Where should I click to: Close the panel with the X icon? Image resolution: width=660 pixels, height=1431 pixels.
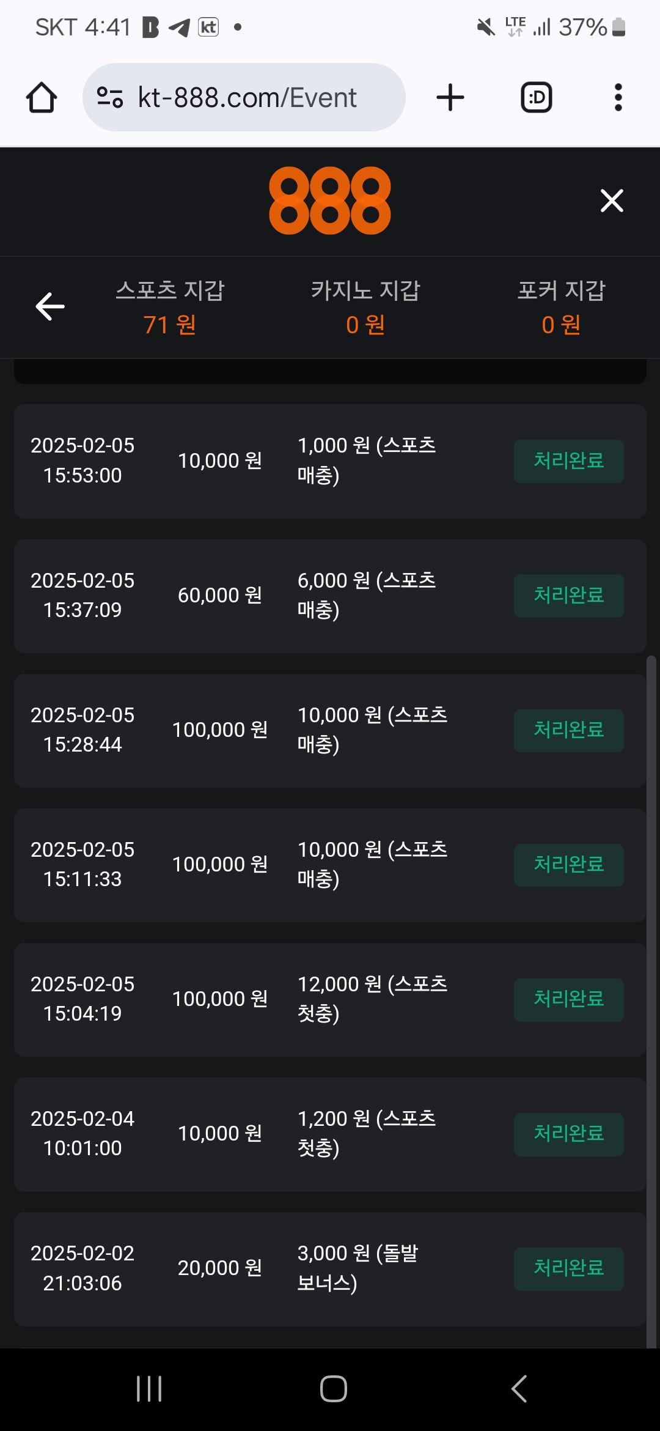pyautogui.click(x=612, y=201)
